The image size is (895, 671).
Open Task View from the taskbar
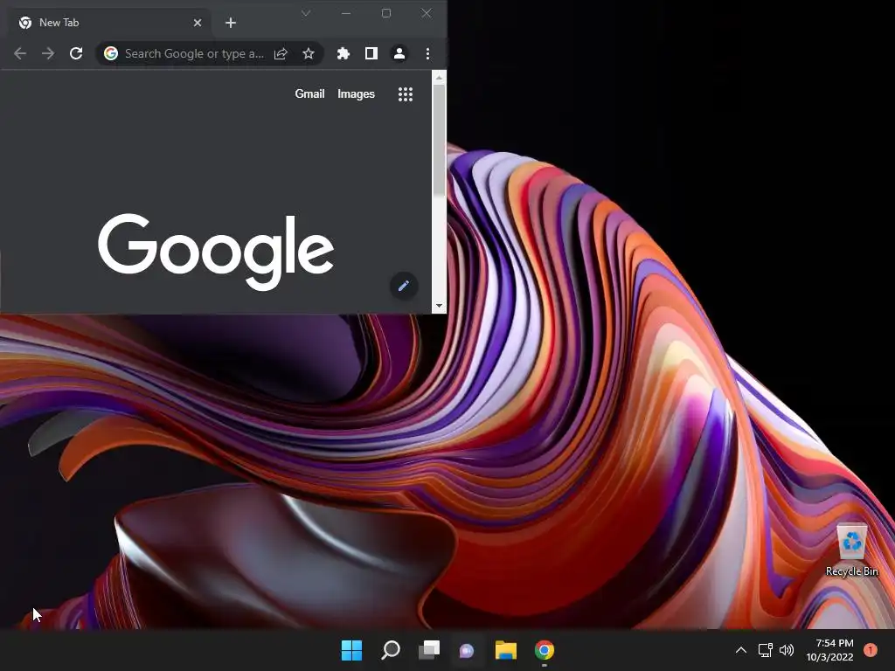click(x=429, y=650)
